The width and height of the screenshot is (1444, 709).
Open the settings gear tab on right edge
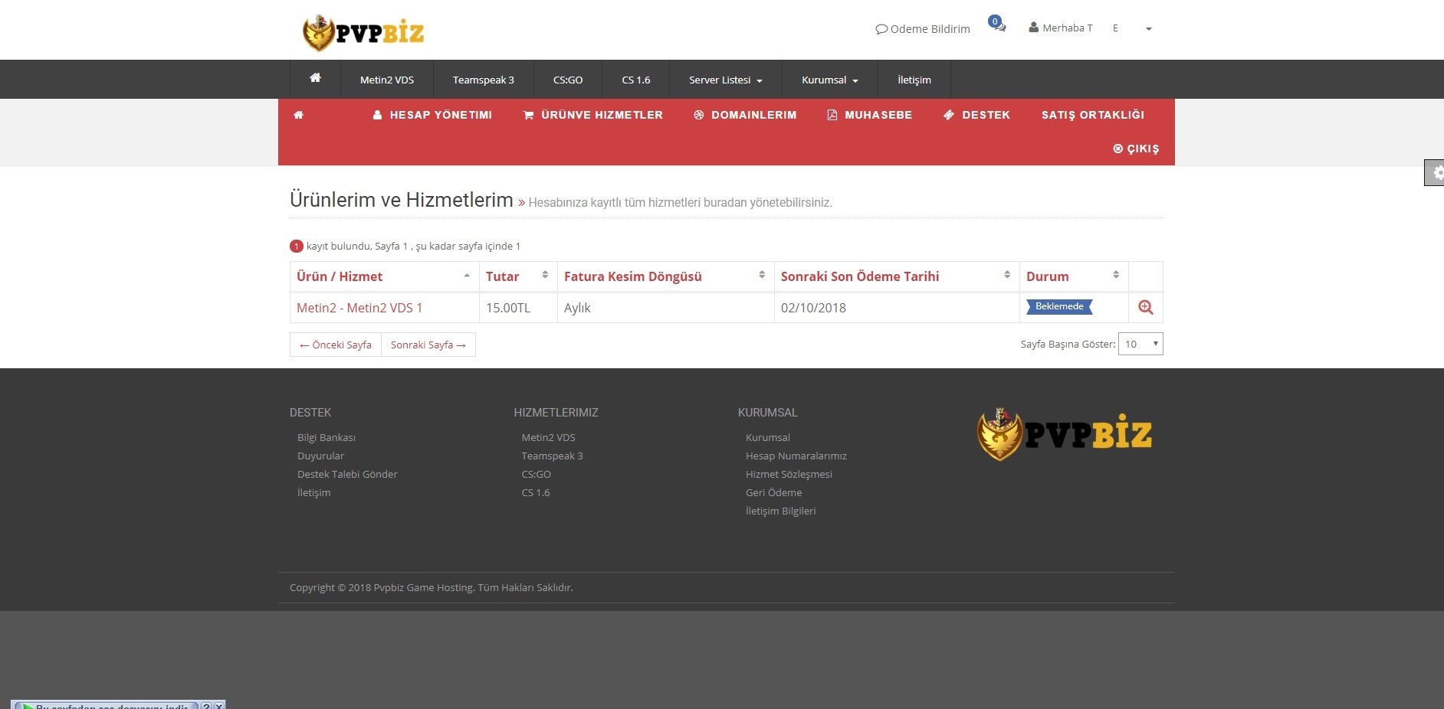click(1434, 173)
